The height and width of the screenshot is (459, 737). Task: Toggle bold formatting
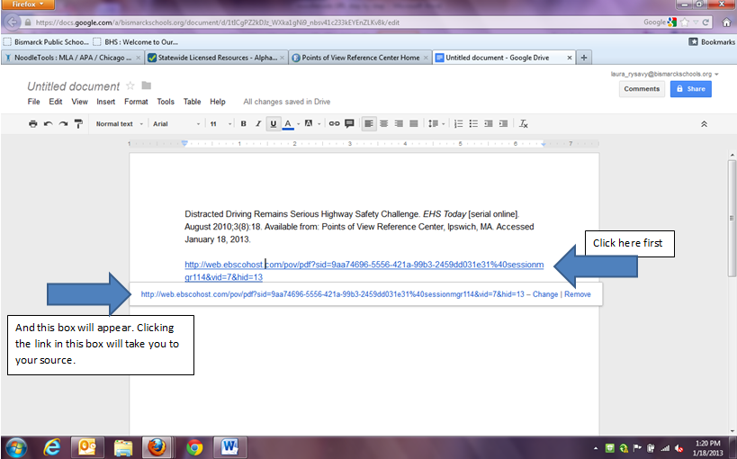pyautogui.click(x=244, y=123)
